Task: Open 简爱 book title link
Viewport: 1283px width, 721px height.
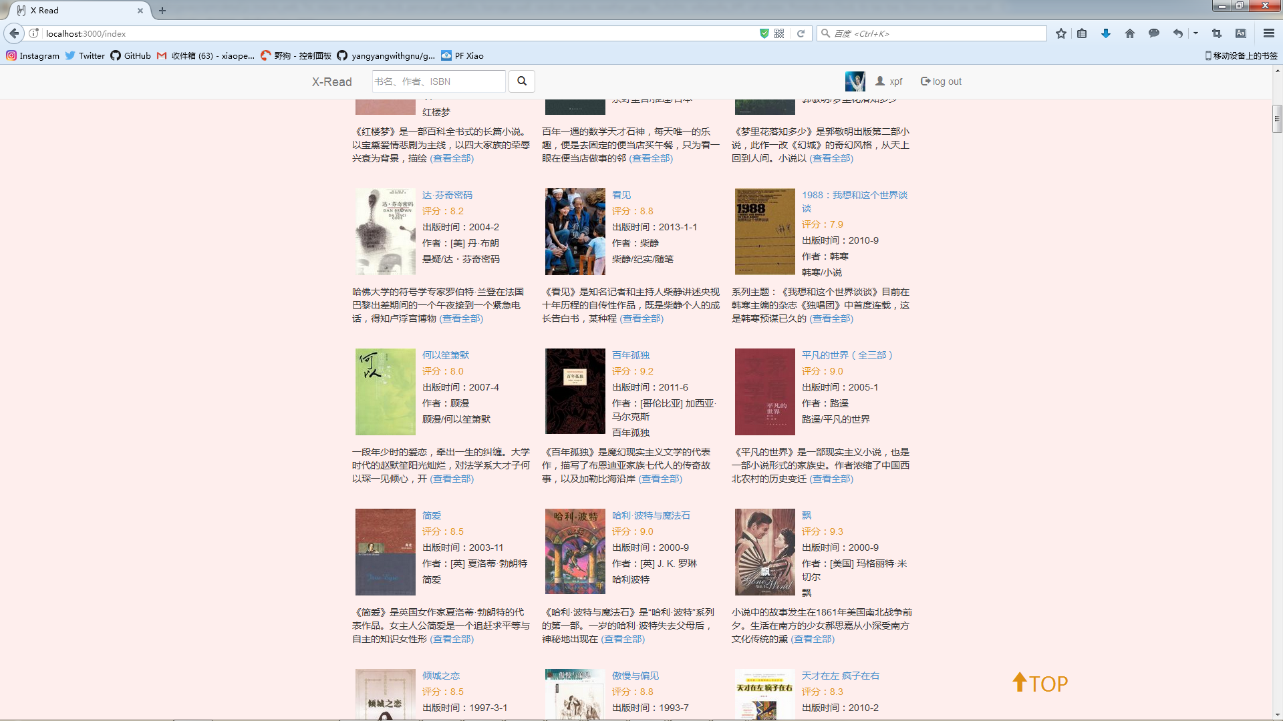Action: 432,515
